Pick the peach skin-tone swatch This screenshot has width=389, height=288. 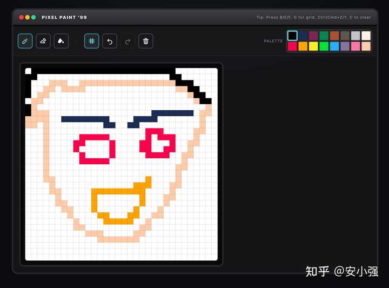pyautogui.click(x=366, y=46)
